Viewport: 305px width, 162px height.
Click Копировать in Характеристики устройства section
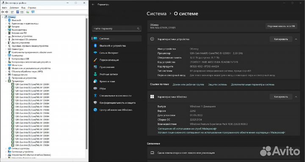point(281,39)
